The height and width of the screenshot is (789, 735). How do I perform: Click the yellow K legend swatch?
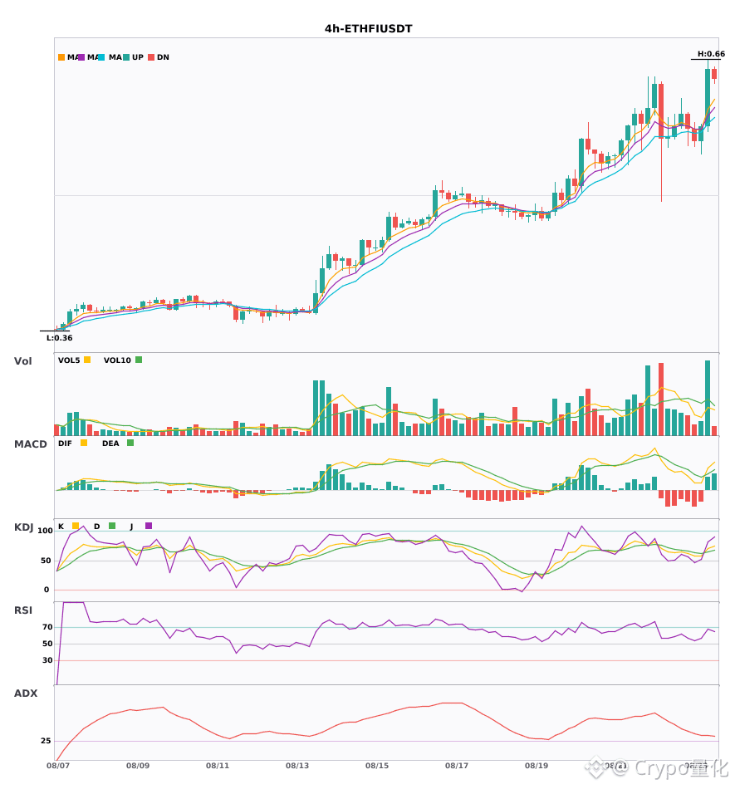(76, 526)
